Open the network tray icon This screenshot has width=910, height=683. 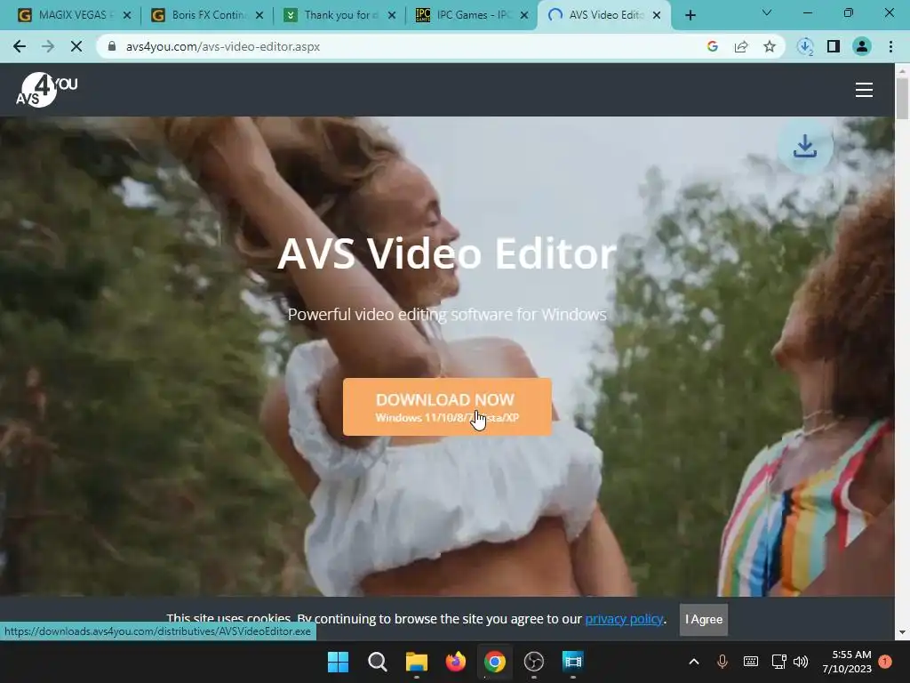click(778, 662)
